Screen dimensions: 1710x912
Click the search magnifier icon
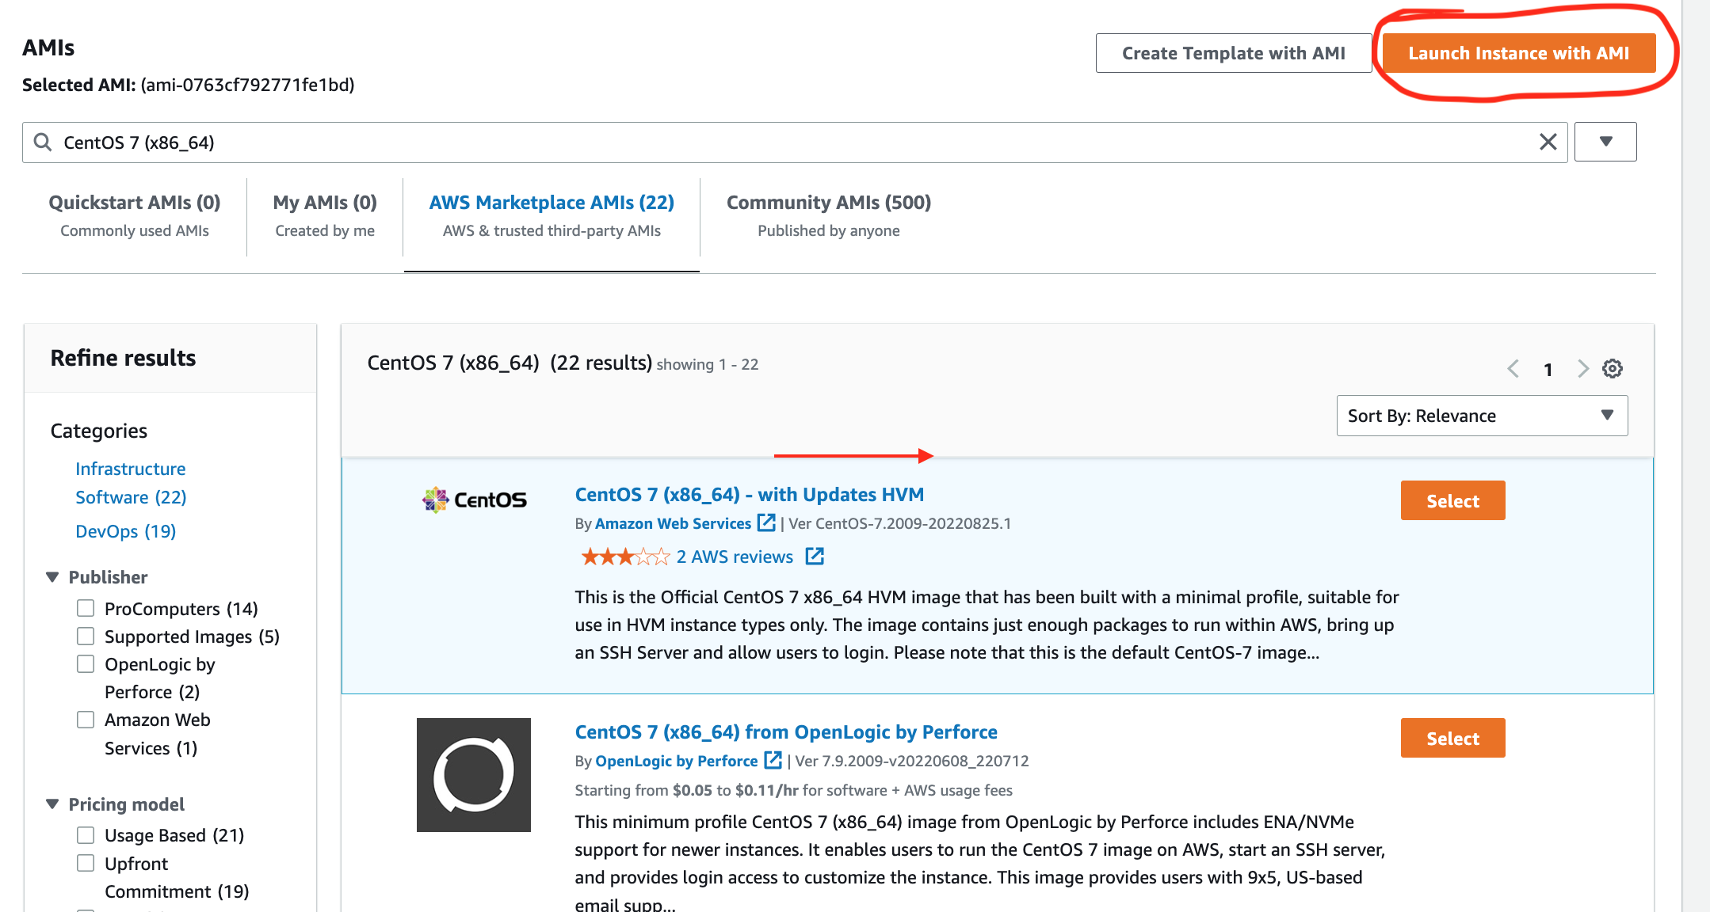coord(43,142)
